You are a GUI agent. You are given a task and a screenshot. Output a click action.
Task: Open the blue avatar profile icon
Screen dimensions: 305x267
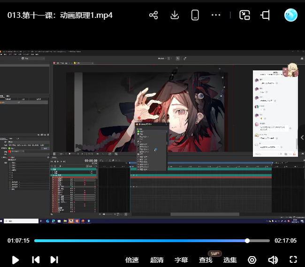point(291,15)
